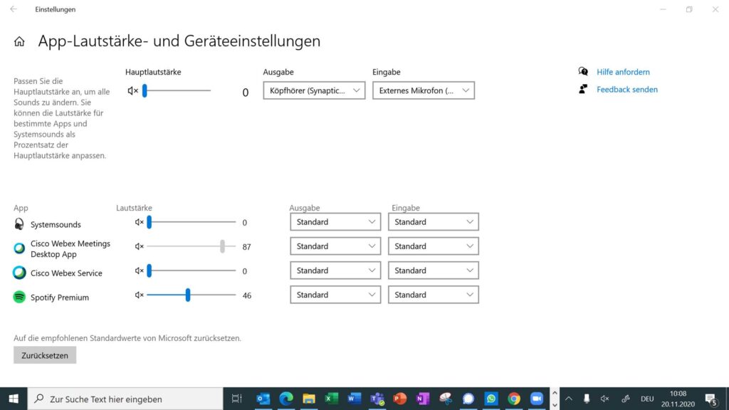Image resolution: width=729 pixels, height=410 pixels.
Task: Click the Systemsounds headphone icon
Action: (x=19, y=224)
